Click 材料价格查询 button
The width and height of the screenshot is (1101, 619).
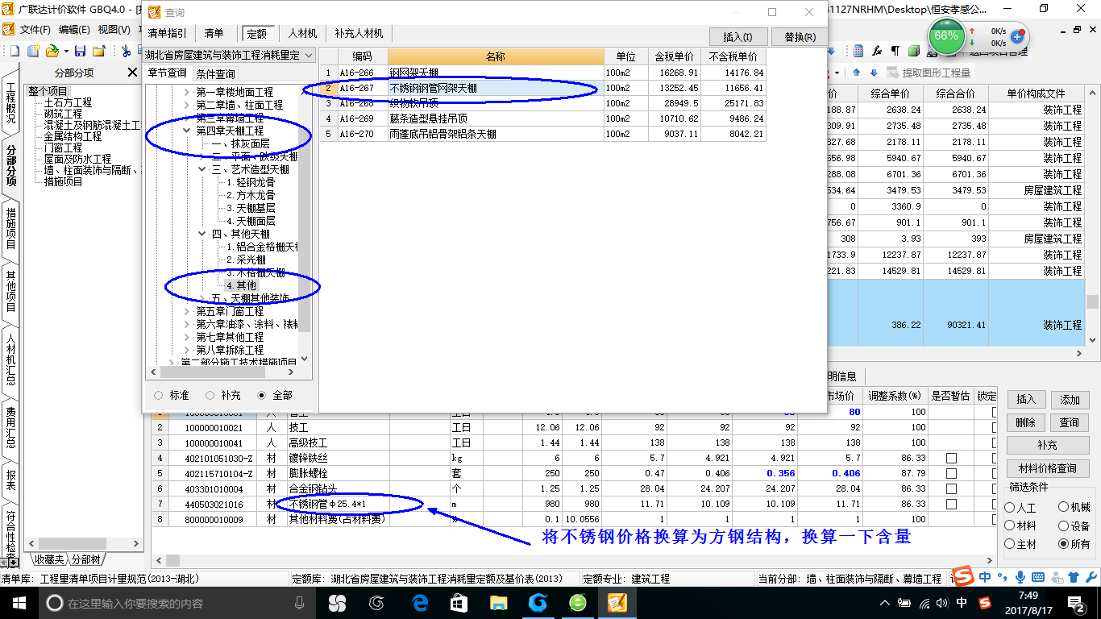point(1047,468)
